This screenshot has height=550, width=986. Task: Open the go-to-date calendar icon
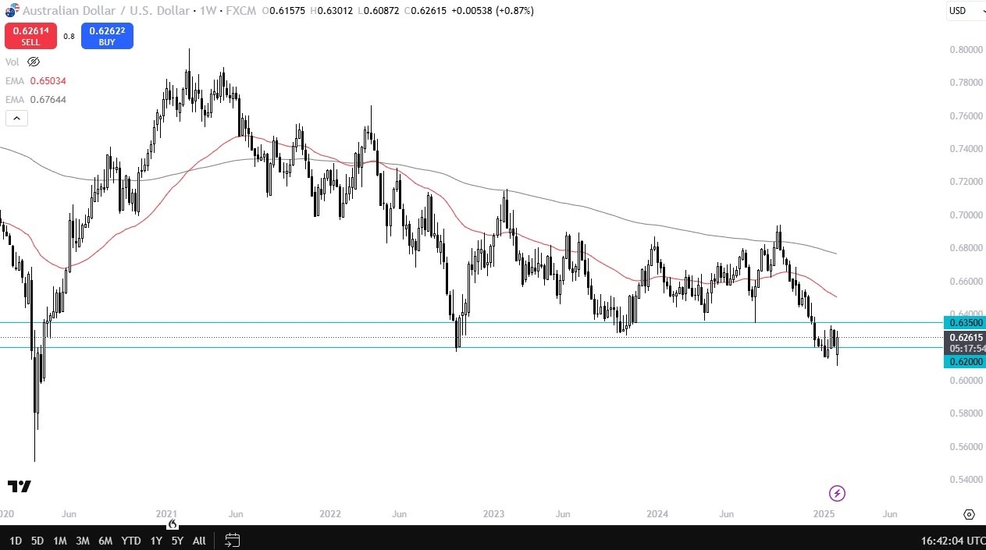point(232,540)
